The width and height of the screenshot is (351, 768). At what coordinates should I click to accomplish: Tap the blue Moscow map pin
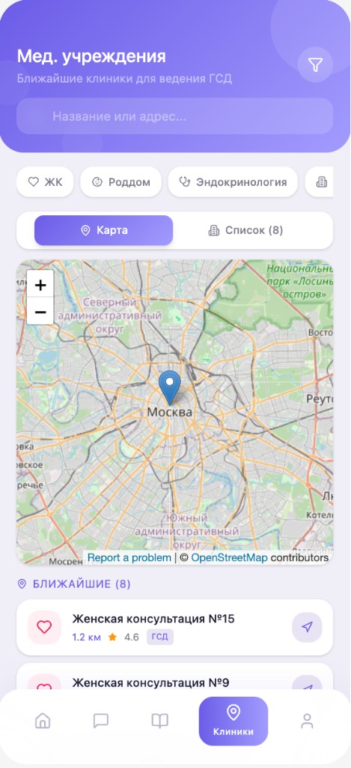(x=170, y=388)
